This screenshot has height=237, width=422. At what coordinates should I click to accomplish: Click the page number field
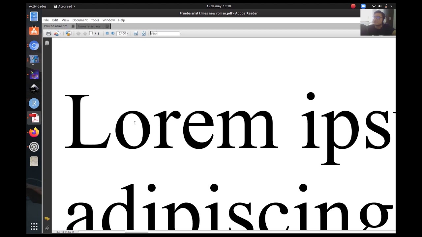[91, 34]
